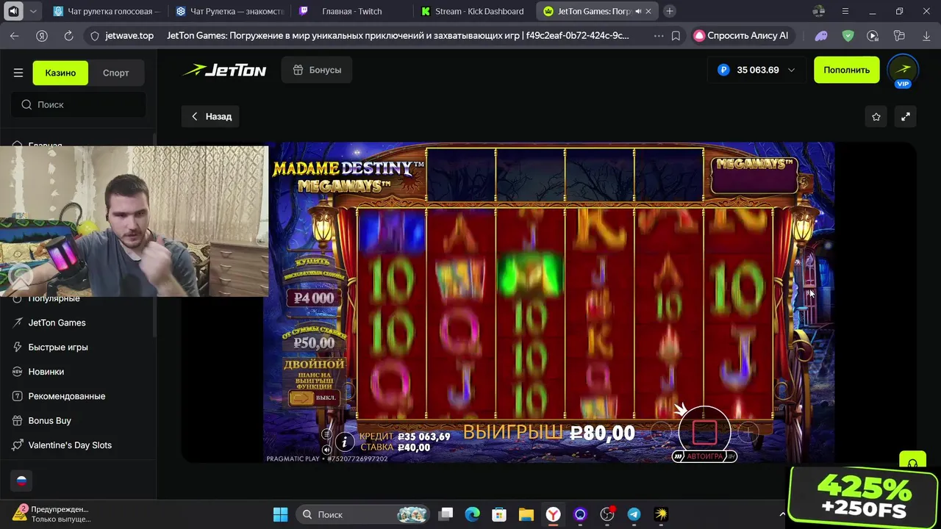Go back with the Назад button
941x529 pixels.
click(x=210, y=116)
